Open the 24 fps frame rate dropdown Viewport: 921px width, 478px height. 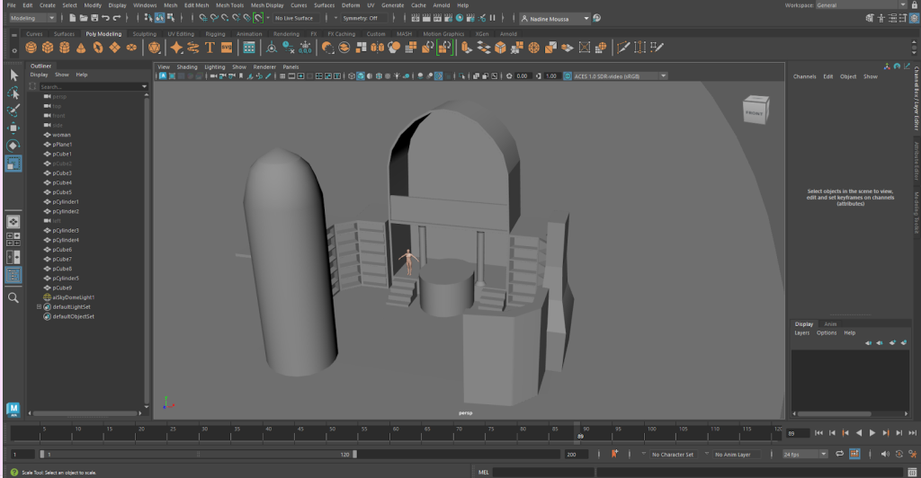[805, 455]
